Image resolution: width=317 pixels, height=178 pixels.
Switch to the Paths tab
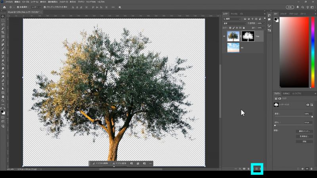(x=242, y=14)
